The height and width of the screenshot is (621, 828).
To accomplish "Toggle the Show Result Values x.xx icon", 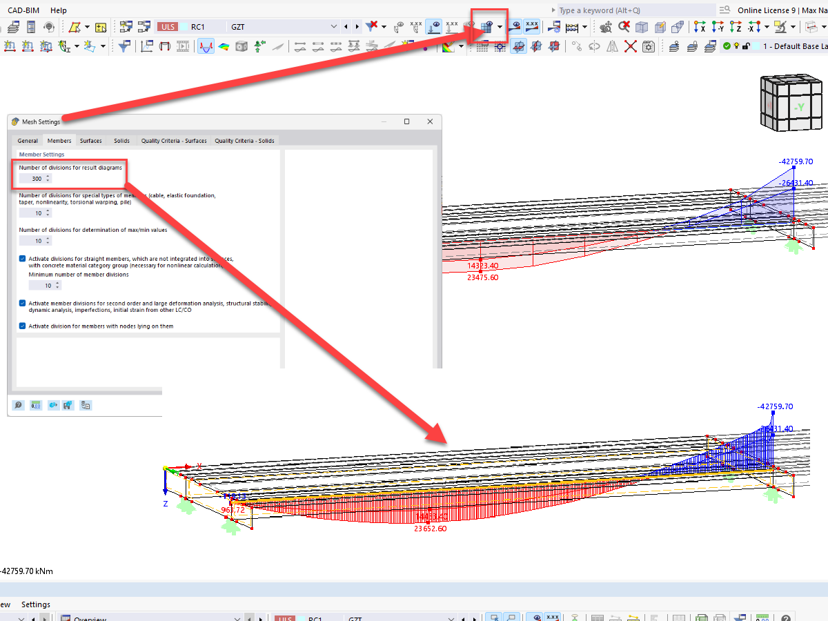I will (531, 28).
